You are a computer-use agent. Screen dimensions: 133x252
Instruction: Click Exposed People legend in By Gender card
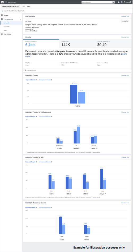[x=31, y=207]
